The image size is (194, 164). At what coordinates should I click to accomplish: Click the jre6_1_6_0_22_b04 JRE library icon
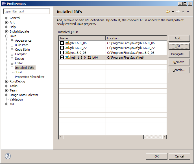click(x=67, y=57)
